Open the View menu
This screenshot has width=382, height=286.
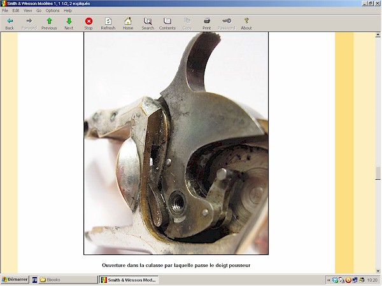pos(28,11)
